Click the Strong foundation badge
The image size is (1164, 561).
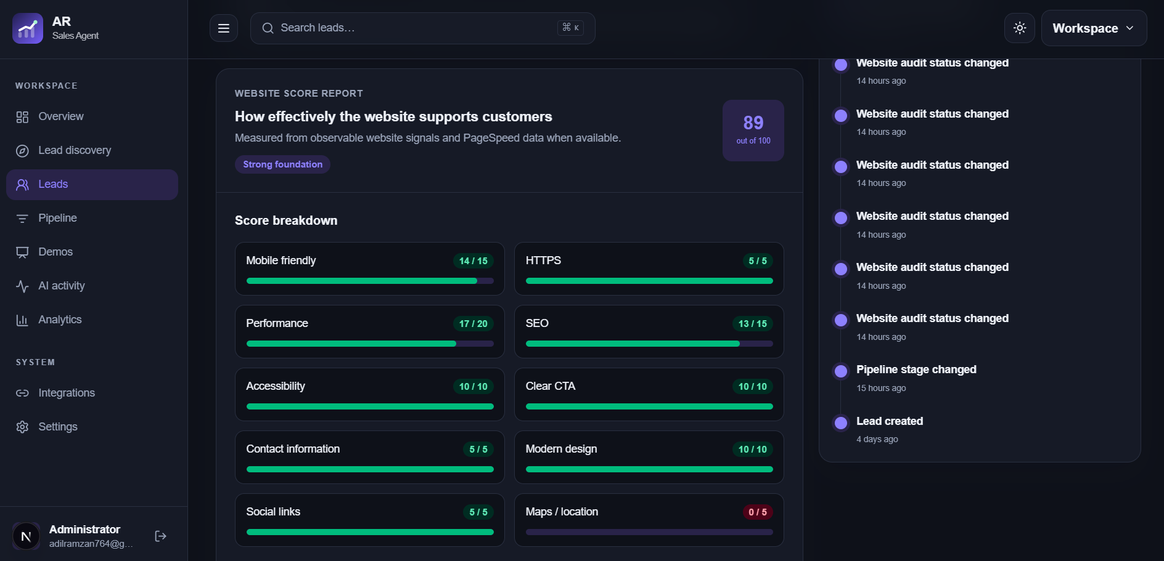[x=282, y=164]
